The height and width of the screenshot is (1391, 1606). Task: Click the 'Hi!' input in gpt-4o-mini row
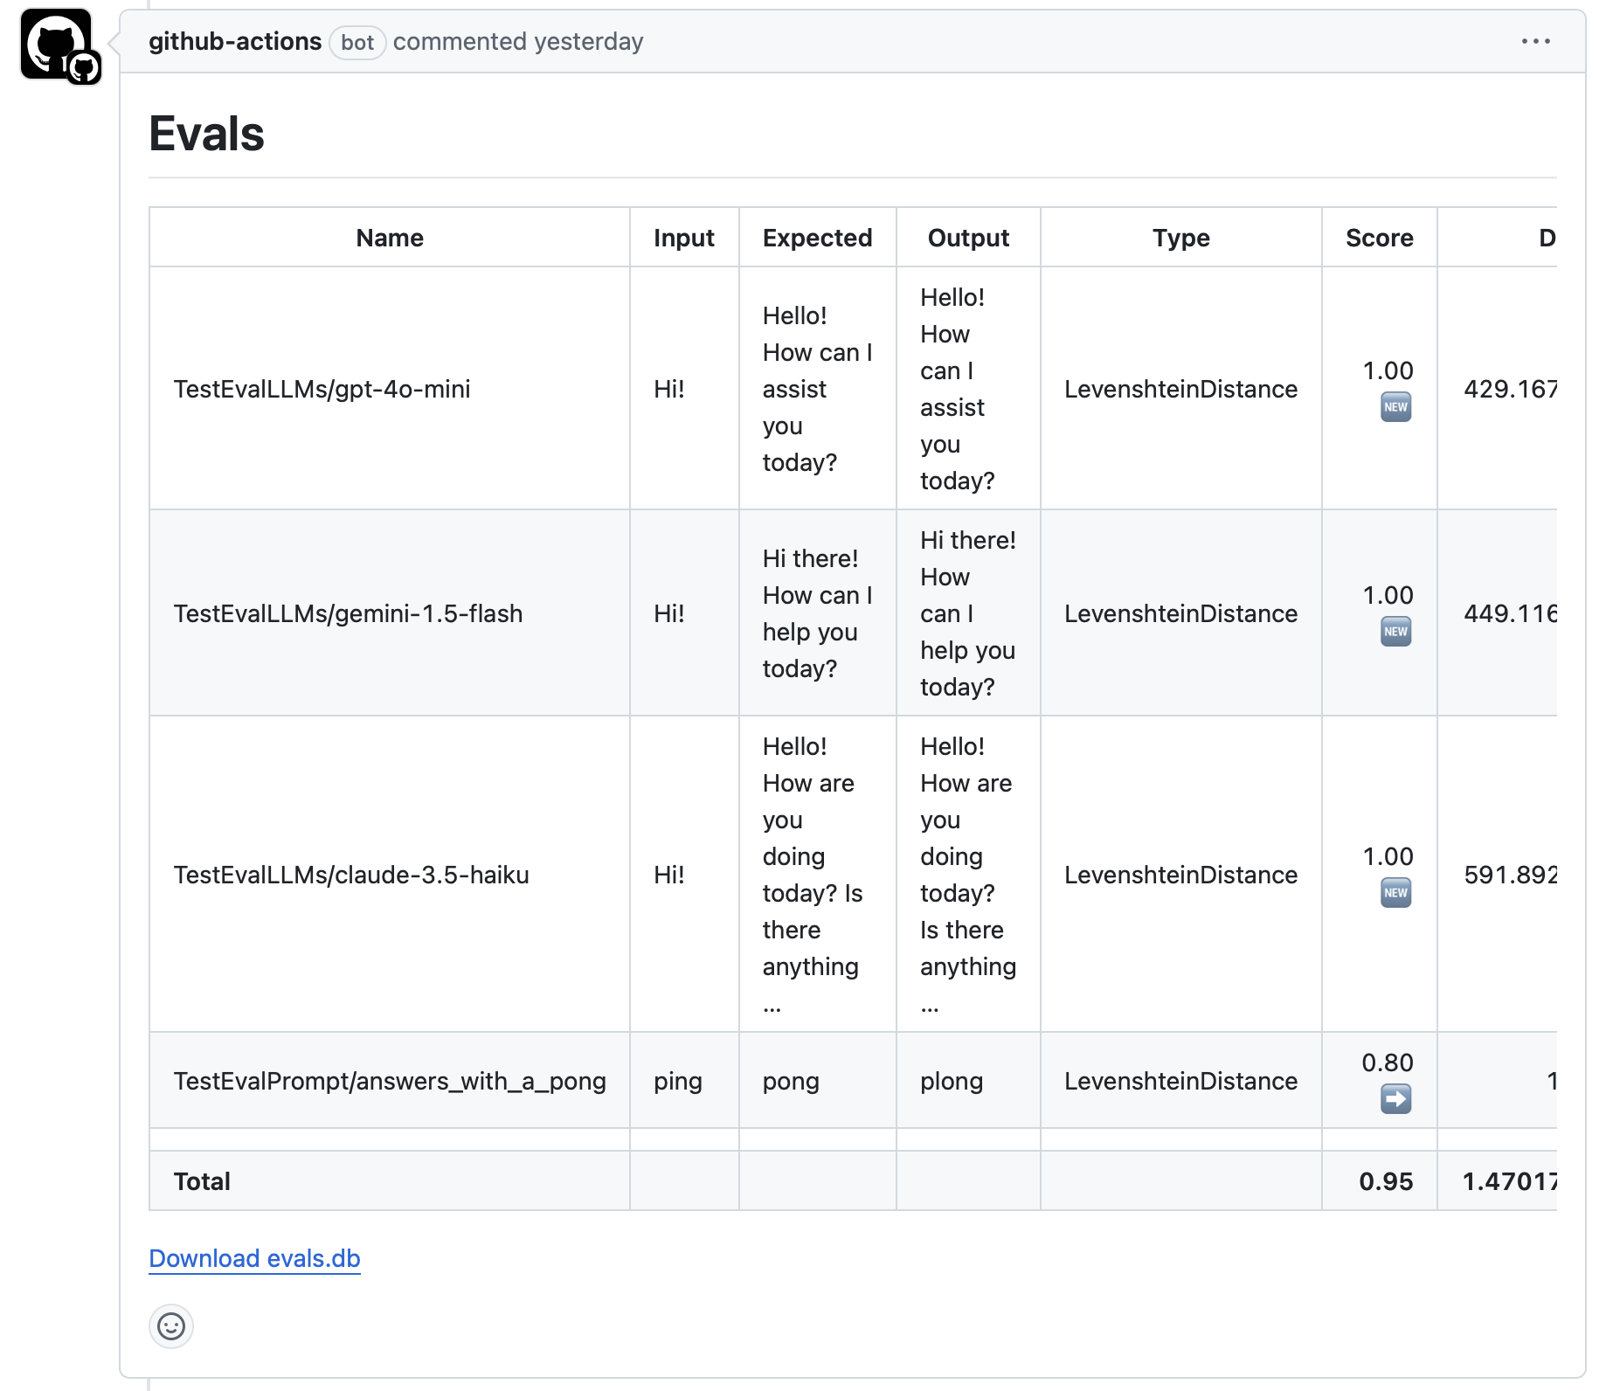pyautogui.click(x=669, y=389)
